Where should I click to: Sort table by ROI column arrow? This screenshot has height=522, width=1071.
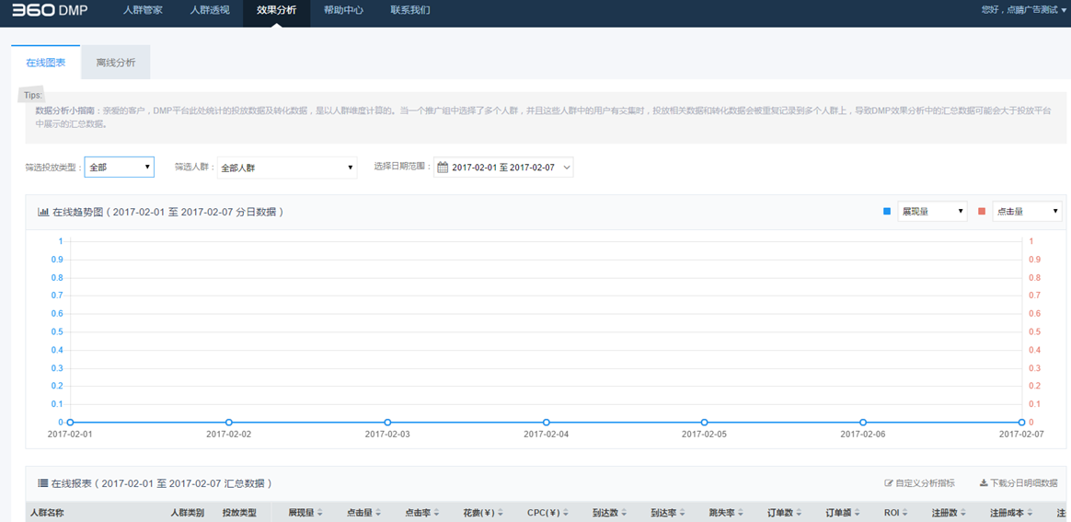click(x=906, y=513)
